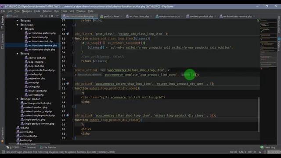281x158 pixels.
Task: Click caret position 68:102 indicator
Action: coord(233,152)
